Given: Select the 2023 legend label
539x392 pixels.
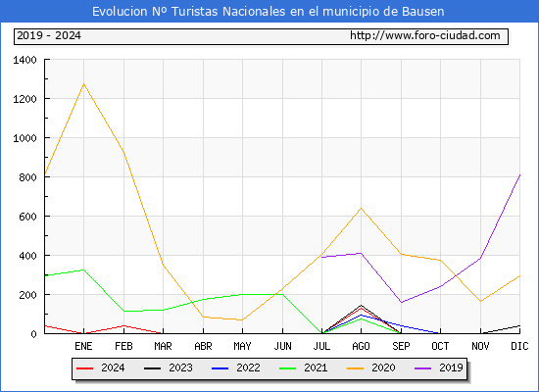Looking at the screenshot, I should coord(180,367).
